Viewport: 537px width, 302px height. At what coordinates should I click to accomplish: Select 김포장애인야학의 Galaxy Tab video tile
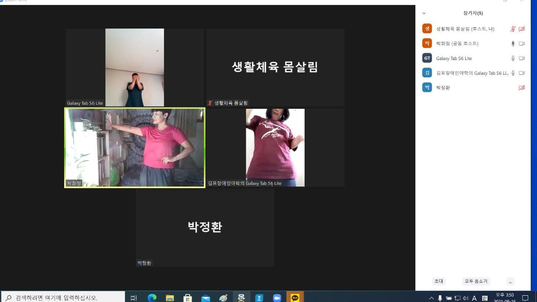[x=275, y=147]
